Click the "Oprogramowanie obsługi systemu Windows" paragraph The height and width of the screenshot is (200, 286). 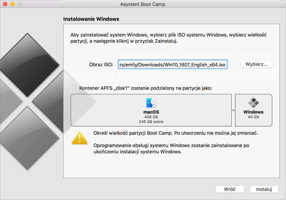tap(171, 149)
